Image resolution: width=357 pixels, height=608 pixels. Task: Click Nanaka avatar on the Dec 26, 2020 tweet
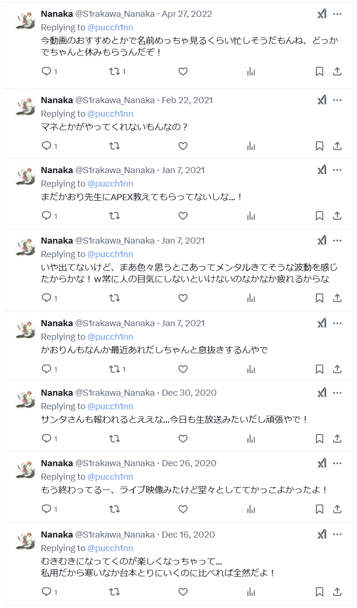point(25,469)
